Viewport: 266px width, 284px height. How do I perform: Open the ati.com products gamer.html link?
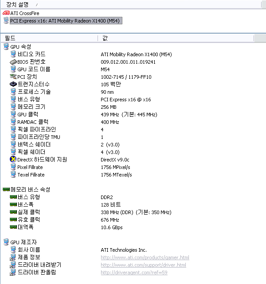point(145,257)
